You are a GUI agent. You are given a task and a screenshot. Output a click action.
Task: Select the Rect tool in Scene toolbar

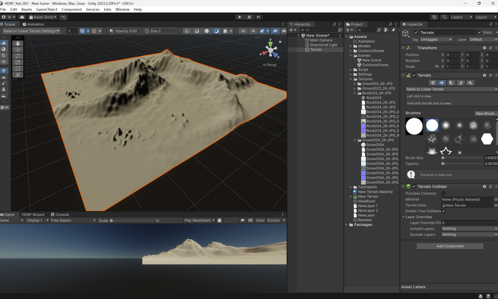point(18,69)
